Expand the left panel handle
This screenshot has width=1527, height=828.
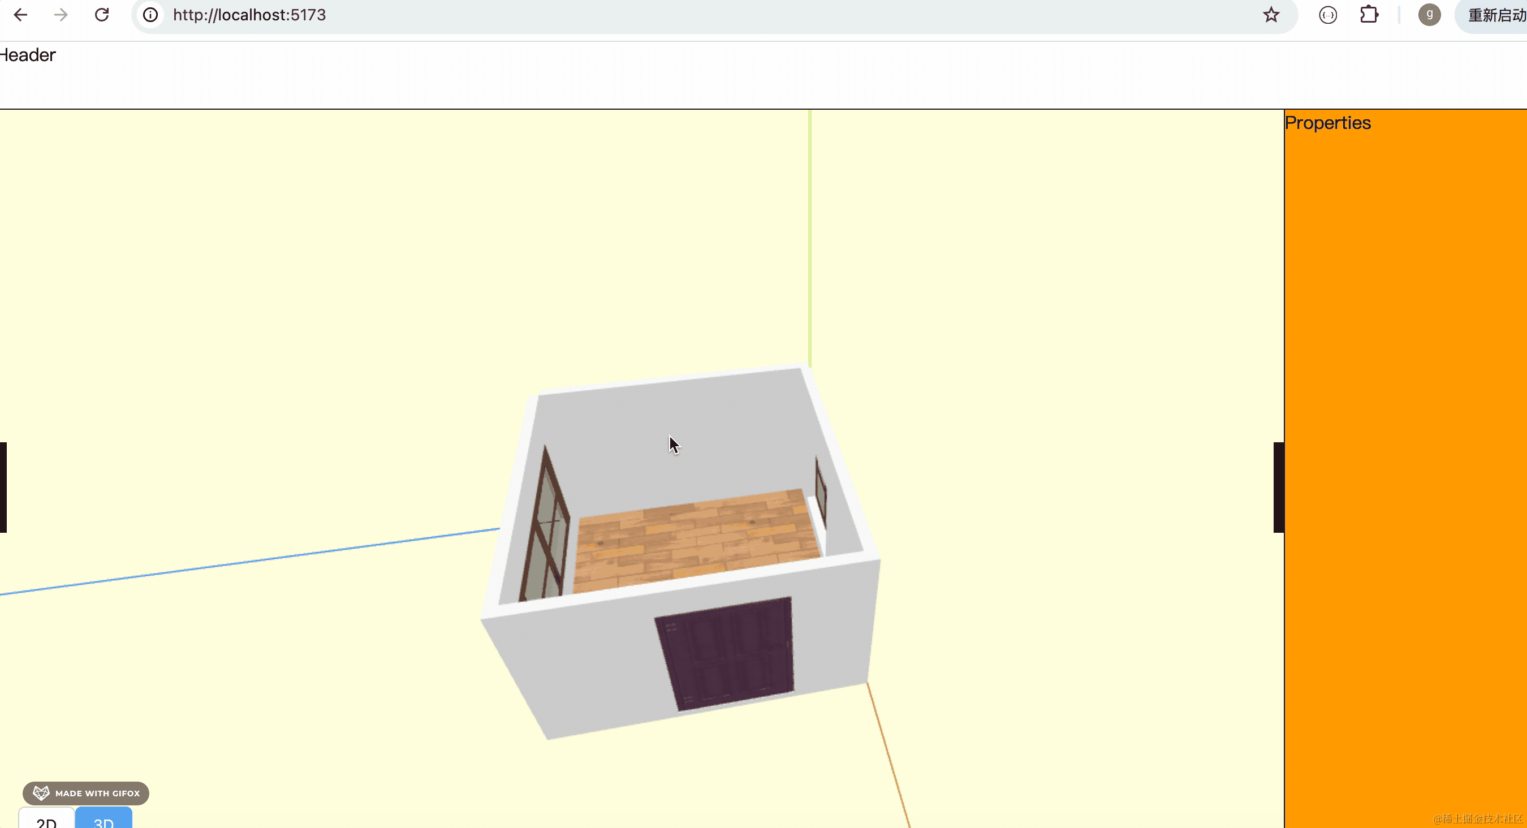3,487
